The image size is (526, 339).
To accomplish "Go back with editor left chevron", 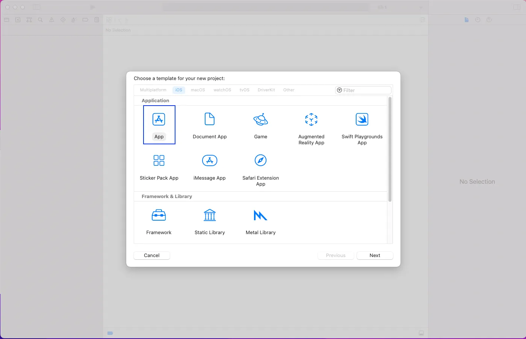I will [120, 20].
